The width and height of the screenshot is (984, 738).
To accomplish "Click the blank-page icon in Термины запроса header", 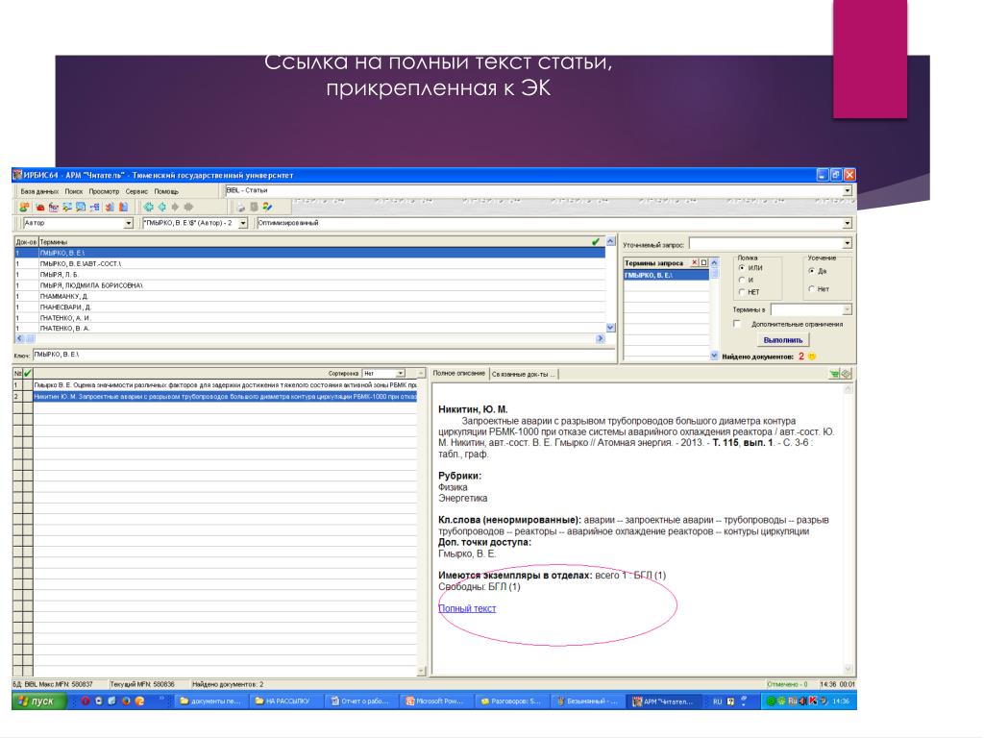I will [x=703, y=262].
